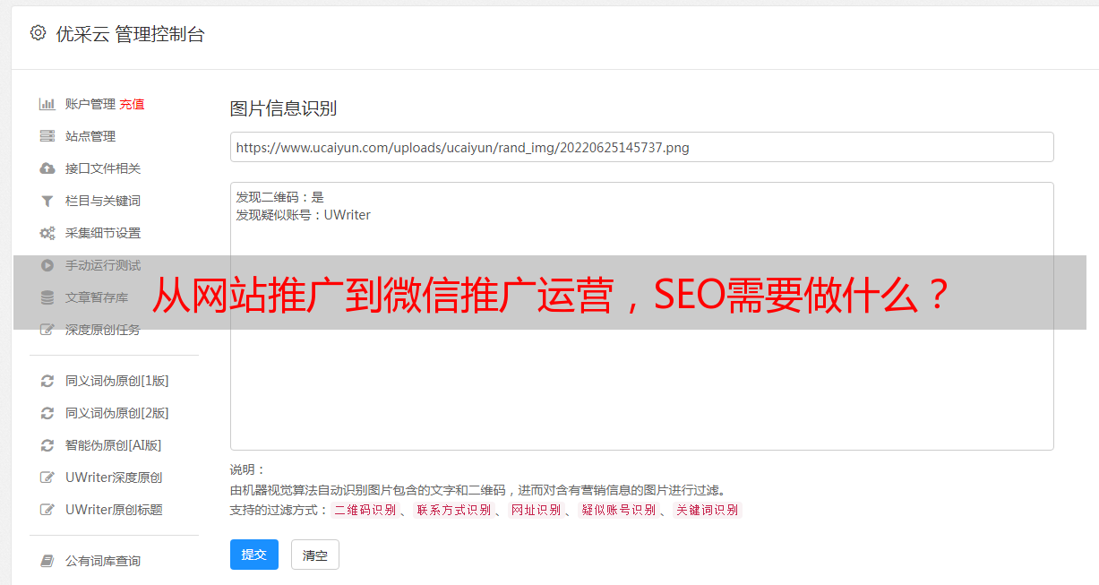Screen dimensions: 1099x585
Task: Click the edit icon for UWriter深度原创
Action: click(47, 477)
